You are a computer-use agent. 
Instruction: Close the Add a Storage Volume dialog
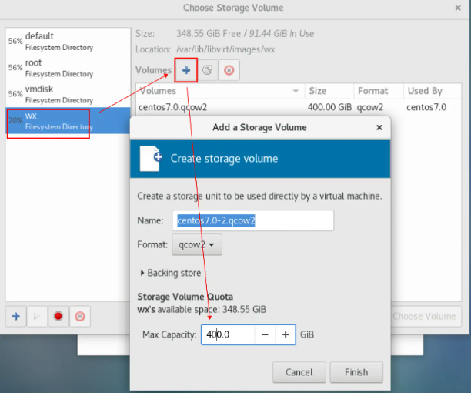pyautogui.click(x=379, y=127)
